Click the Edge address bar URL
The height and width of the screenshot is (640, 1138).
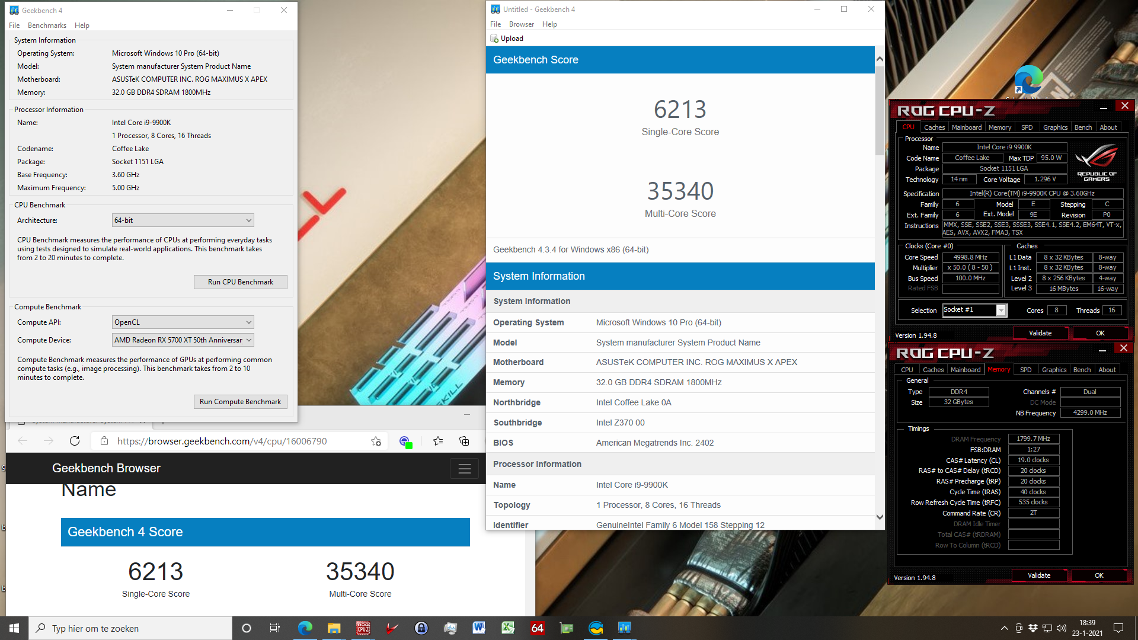tap(222, 441)
